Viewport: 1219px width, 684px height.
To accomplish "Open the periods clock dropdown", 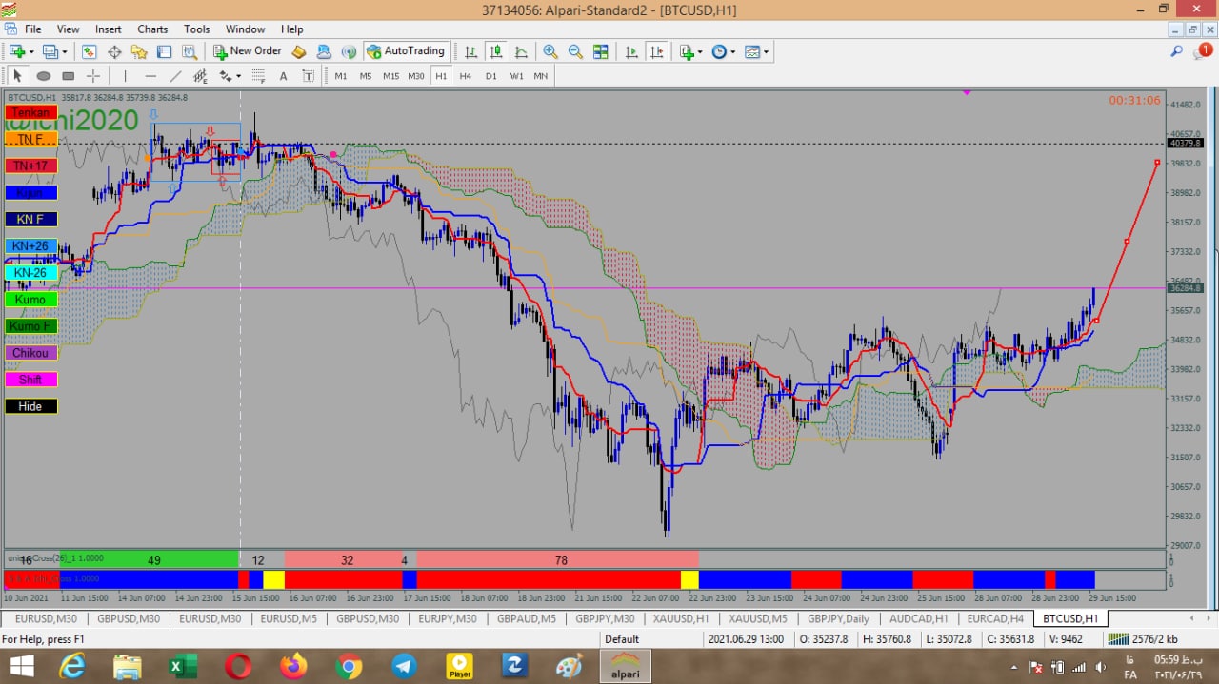I will 733,52.
